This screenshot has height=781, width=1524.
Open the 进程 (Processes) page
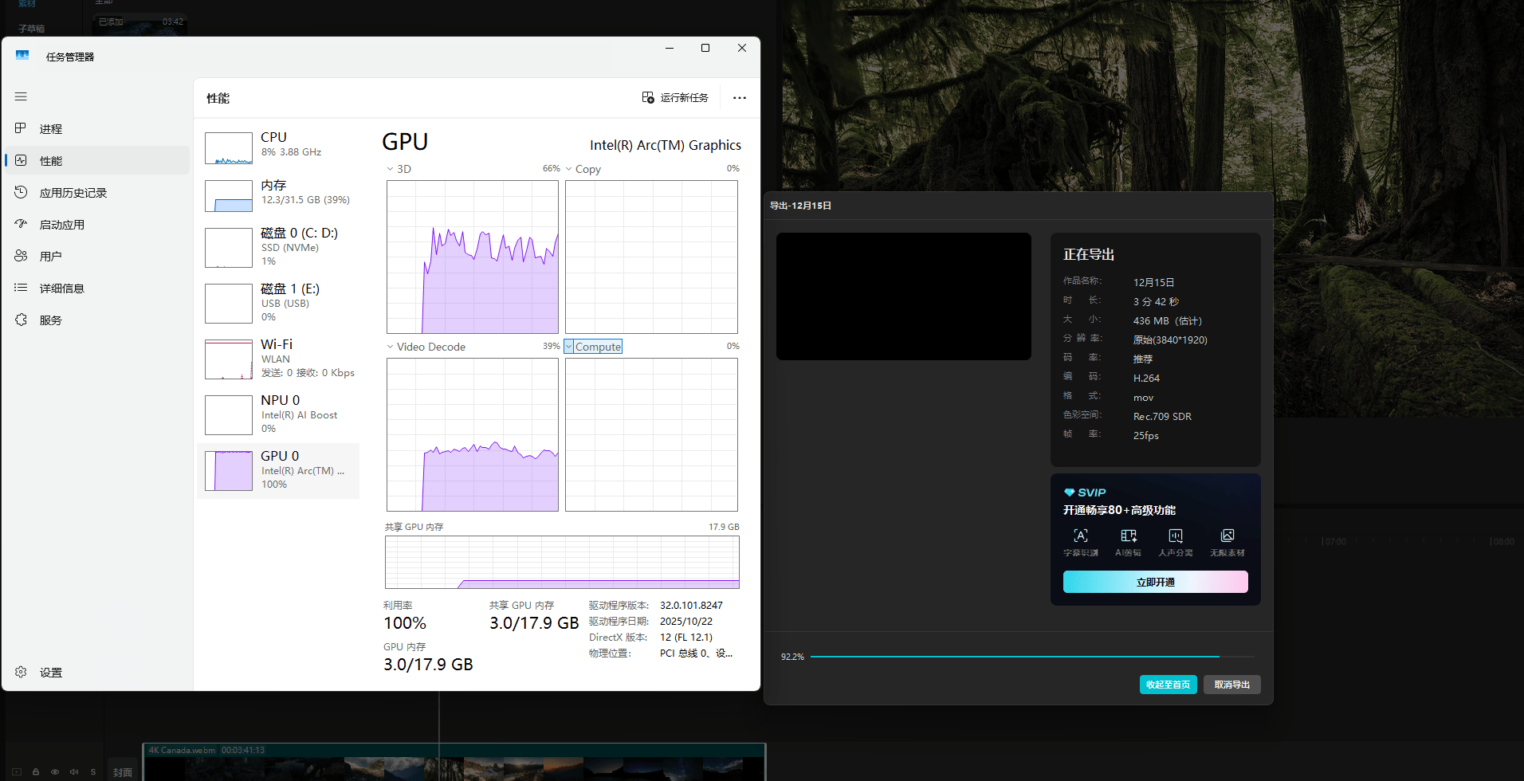pyautogui.click(x=50, y=129)
